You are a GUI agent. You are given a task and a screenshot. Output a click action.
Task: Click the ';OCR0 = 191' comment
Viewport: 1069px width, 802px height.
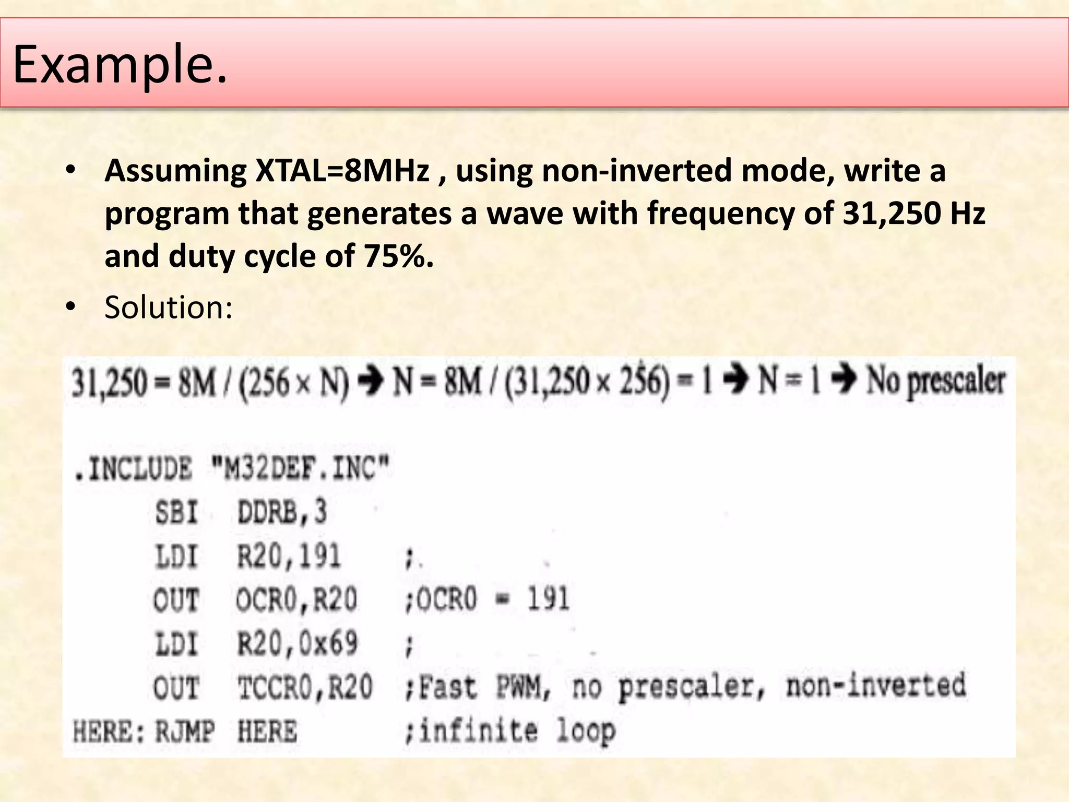coord(487,598)
